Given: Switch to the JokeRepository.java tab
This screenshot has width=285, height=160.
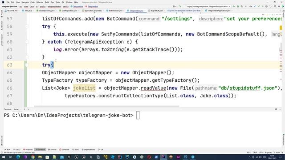Looking at the screenshot, I should pyautogui.click(x=45, y=11).
